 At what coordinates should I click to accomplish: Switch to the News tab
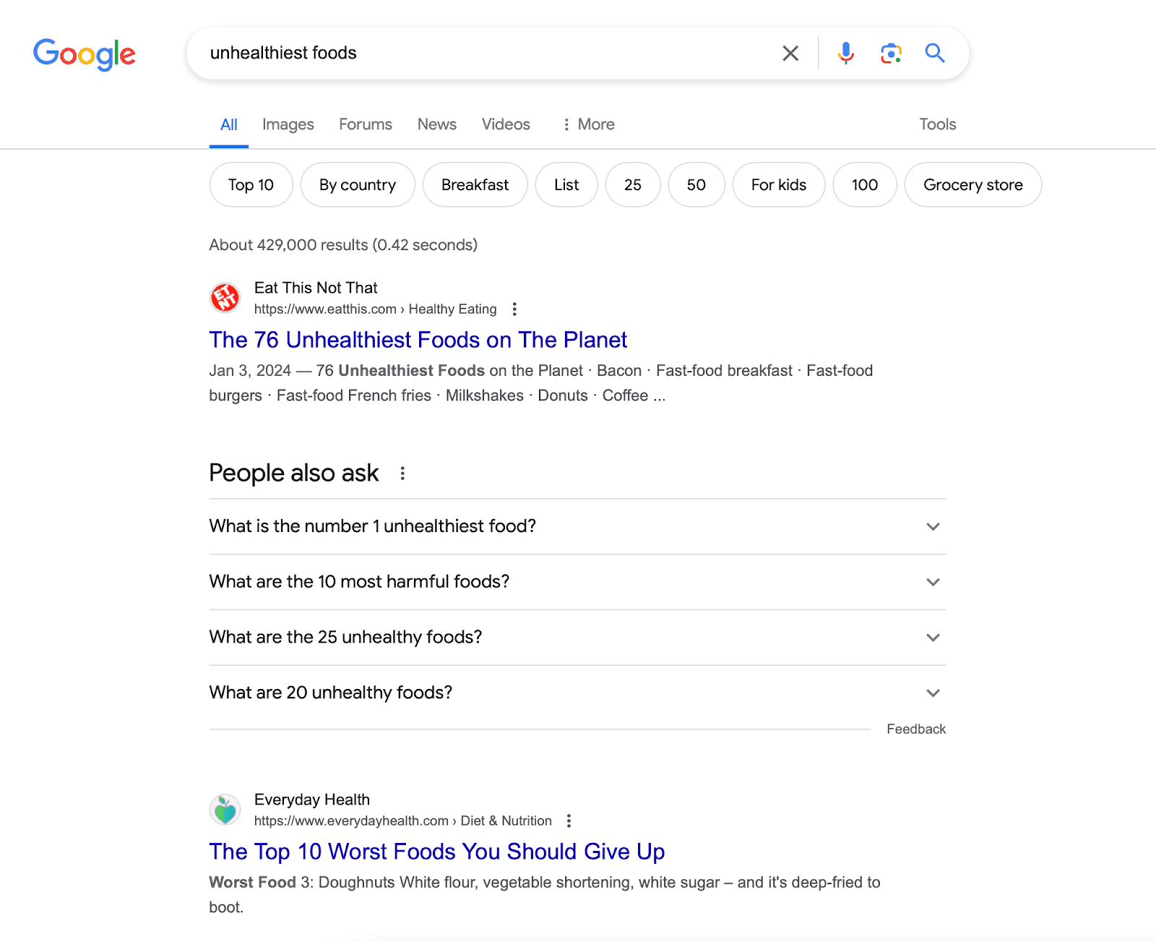436,124
